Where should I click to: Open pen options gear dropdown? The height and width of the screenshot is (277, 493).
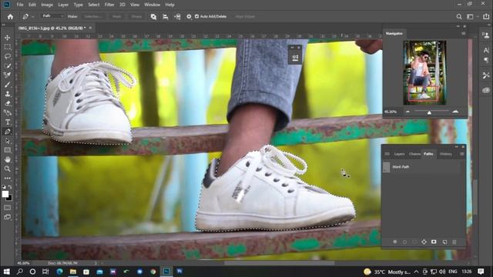189,17
